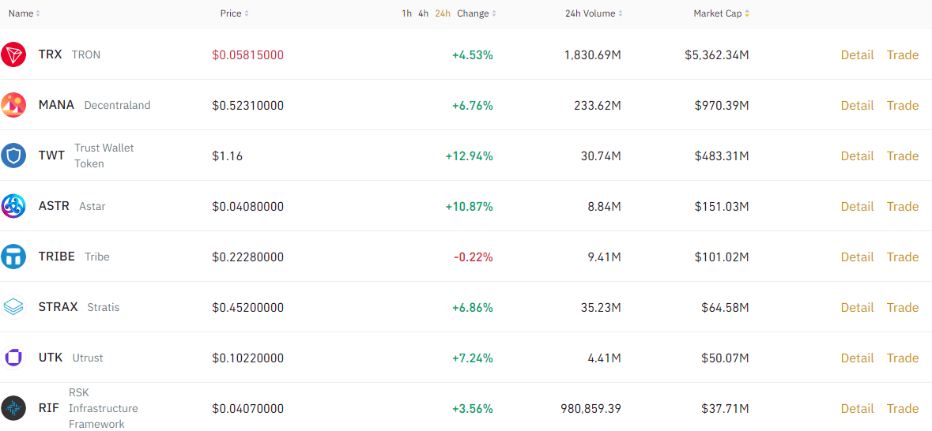Click the STRAX price $0.45200000
Viewport: 932px width, 431px height.
coord(248,307)
